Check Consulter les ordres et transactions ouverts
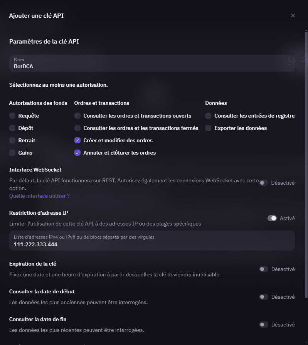The height and width of the screenshot is (345, 308). click(x=77, y=116)
